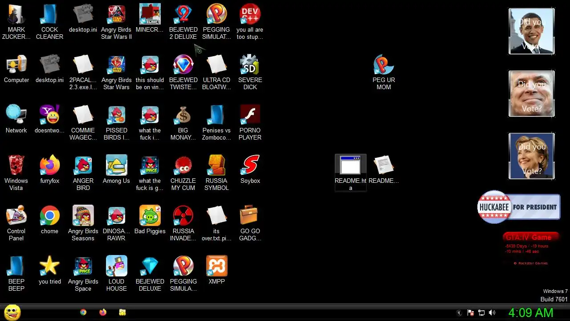Select the "this should be on vin..." icon
The image size is (570, 321).
(x=150, y=72)
